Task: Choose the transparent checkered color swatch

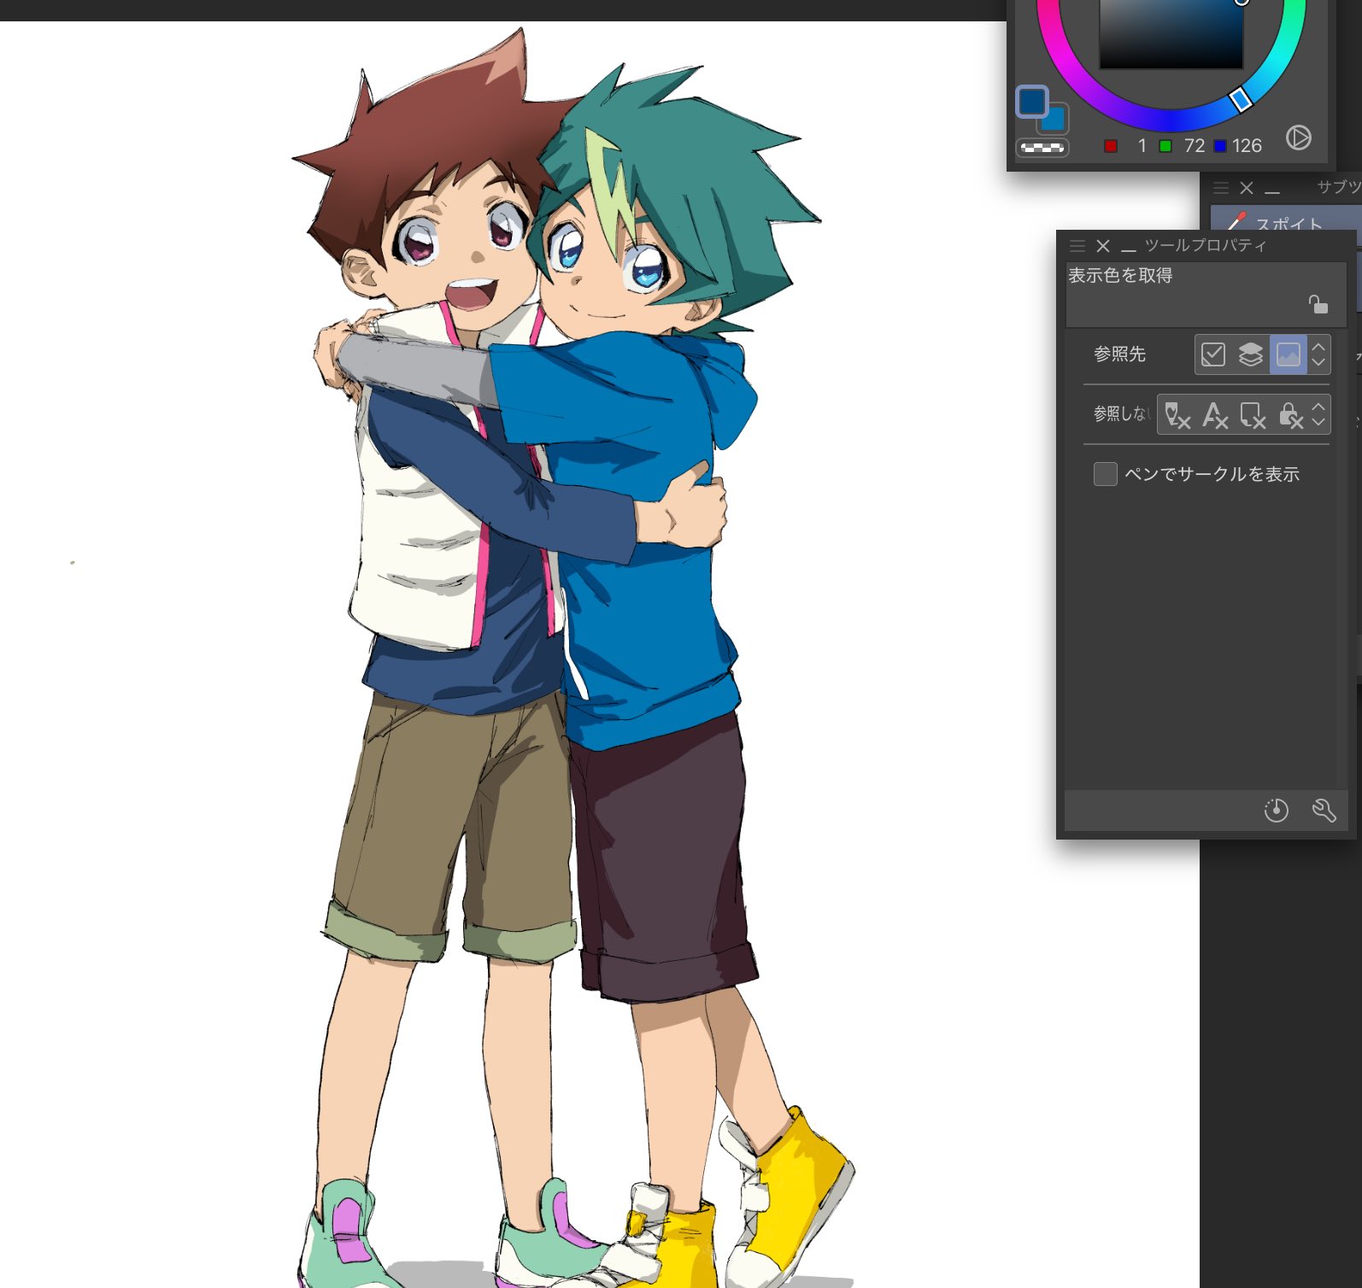Action: coord(1042,148)
